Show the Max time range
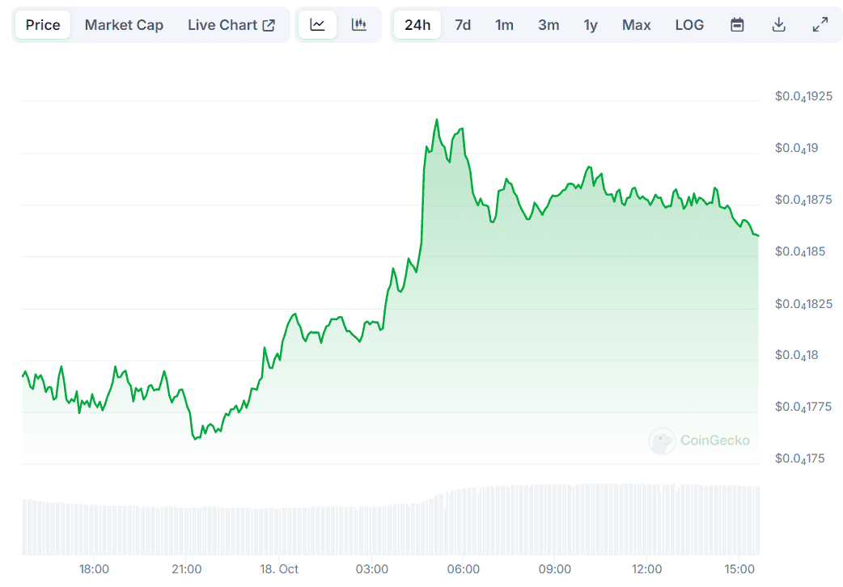843x587 pixels. 637,25
